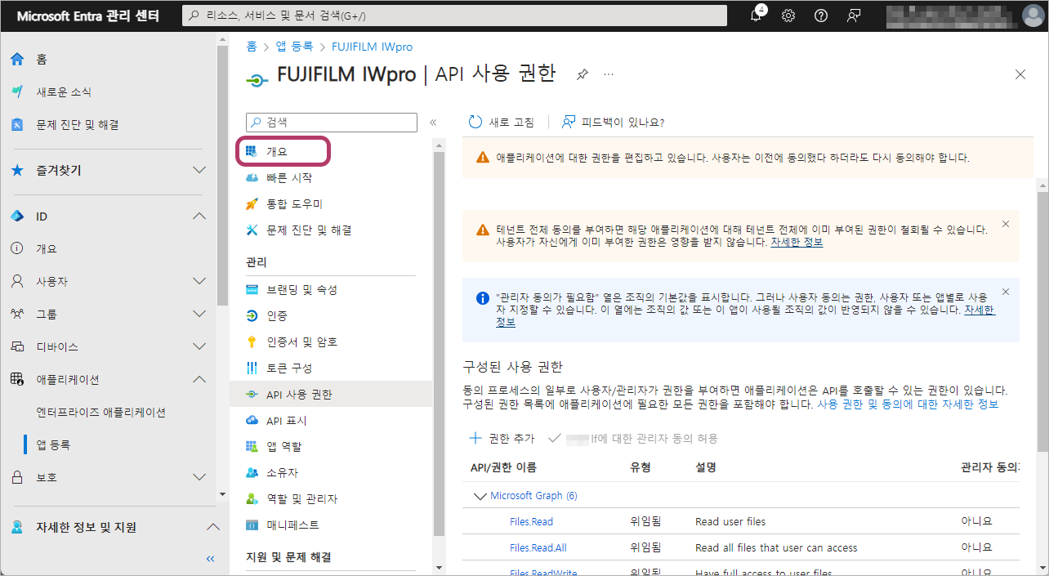Click the resource menu 검색 field
Screen dimensions: 1049x576
(332, 123)
